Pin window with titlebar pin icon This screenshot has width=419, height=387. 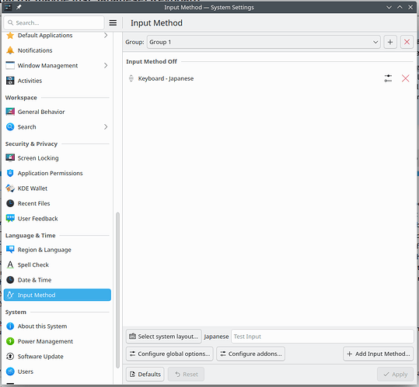(x=19, y=7)
